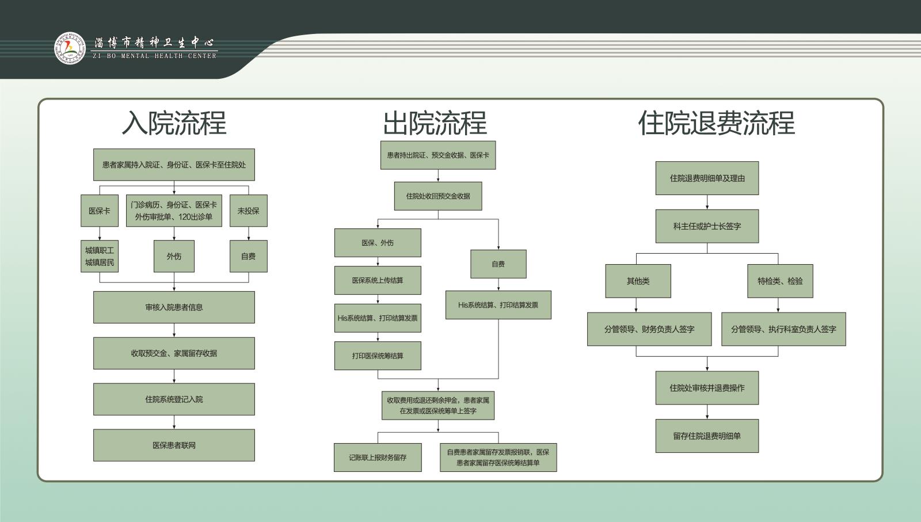Select the 留存住院退费明细单 box
Viewport: 921px width, 522px height.
coord(707,436)
